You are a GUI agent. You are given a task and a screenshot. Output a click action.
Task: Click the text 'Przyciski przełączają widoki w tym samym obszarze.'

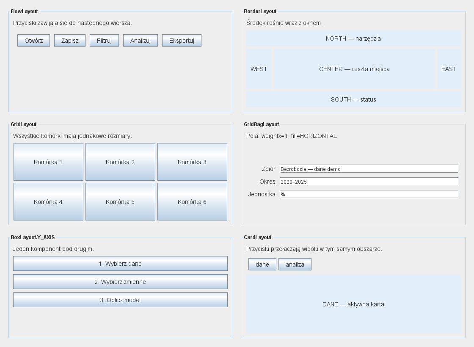click(x=314, y=249)
